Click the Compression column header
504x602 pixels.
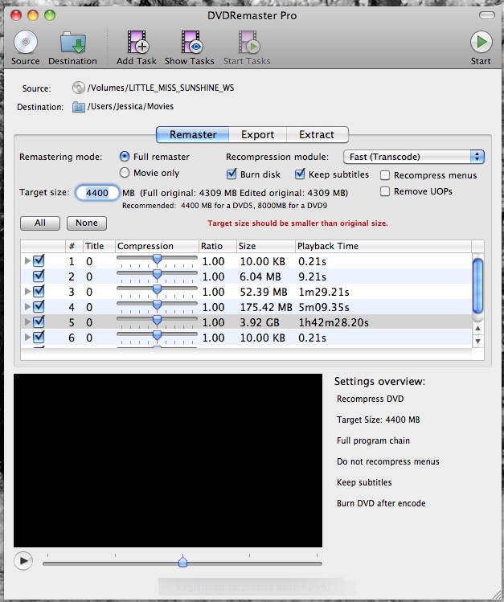(157, 246)
